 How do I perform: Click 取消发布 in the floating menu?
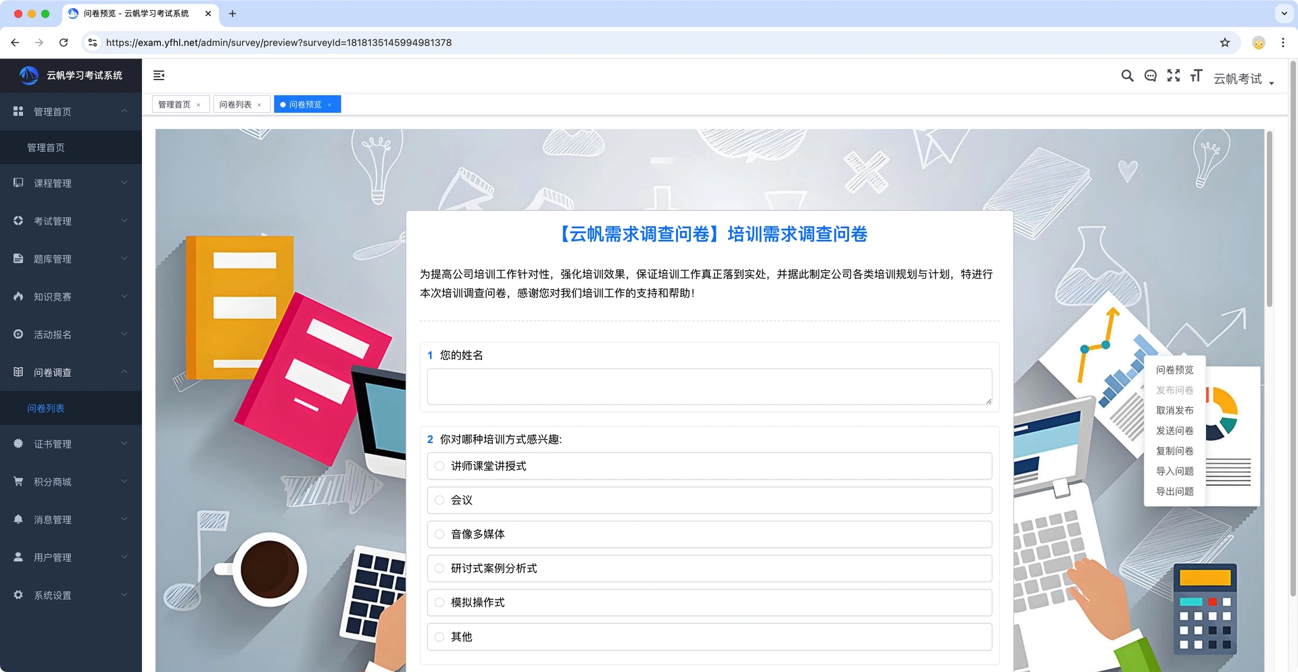pyautogui.click(x=1174, y=411)
